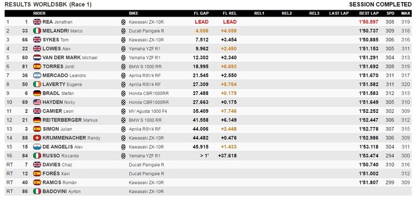Click the MV Agusta 1000 F4 bike entry
The image size is (416, 197).
145,111
